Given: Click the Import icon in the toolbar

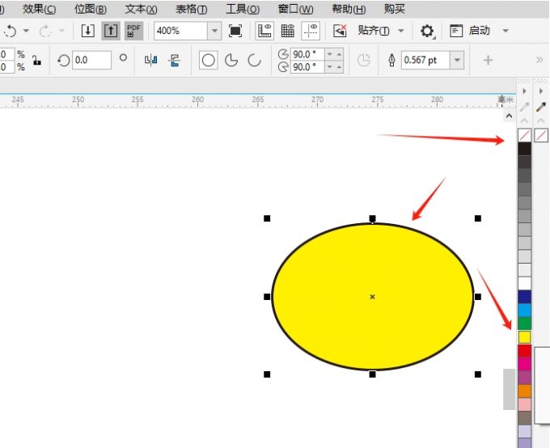Looking at the screenshot, I should point(88,31).
